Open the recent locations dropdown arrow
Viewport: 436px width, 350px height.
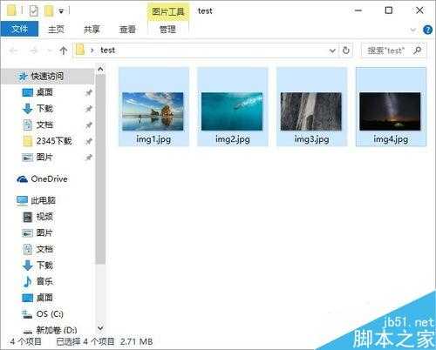50,51
